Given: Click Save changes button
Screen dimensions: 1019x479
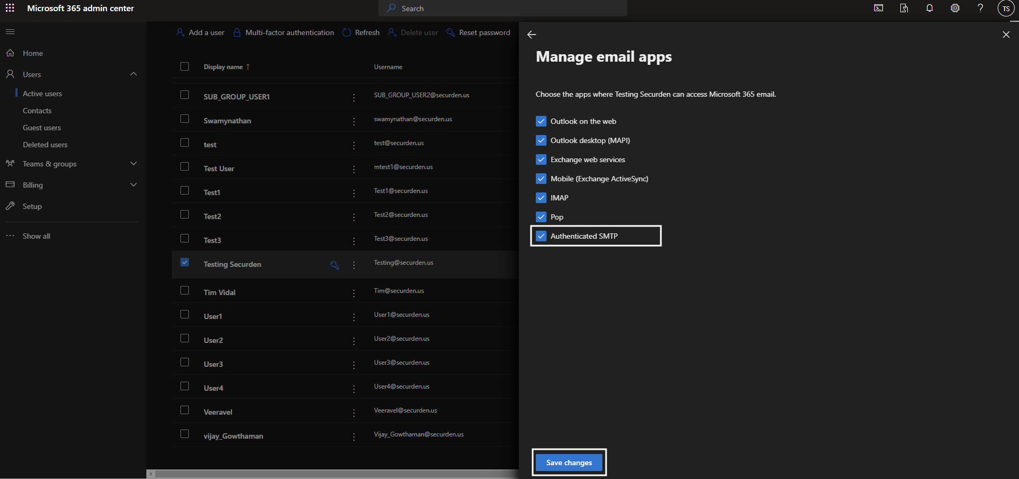Looking at the screenshot, I should (x=569, y=463).
